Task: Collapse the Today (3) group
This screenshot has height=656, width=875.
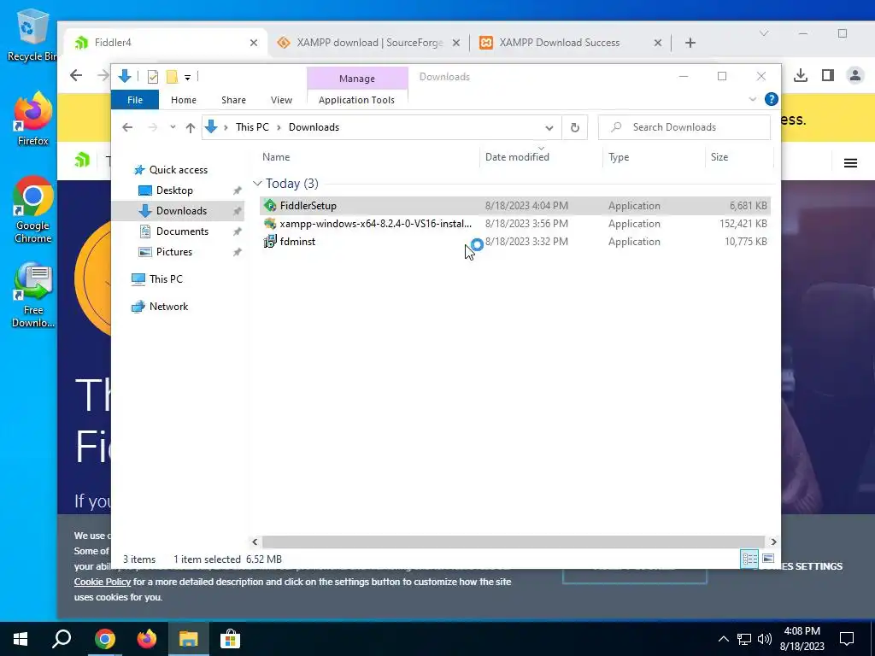Action: (x=256, y=184)
